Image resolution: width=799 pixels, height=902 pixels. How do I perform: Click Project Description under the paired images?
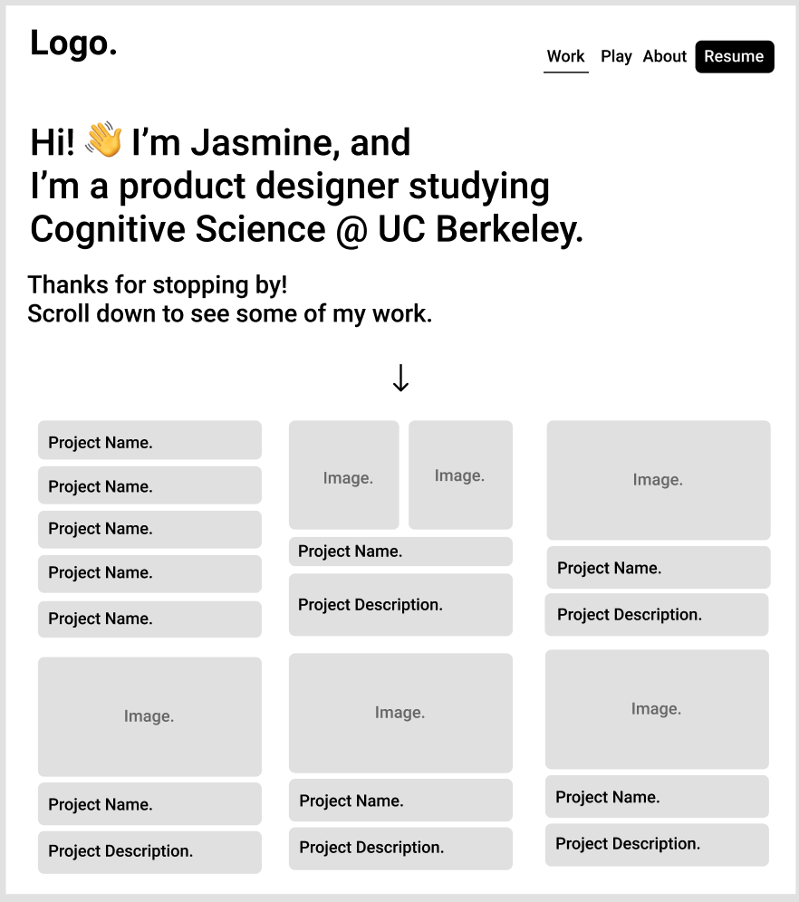coord(400,604)
